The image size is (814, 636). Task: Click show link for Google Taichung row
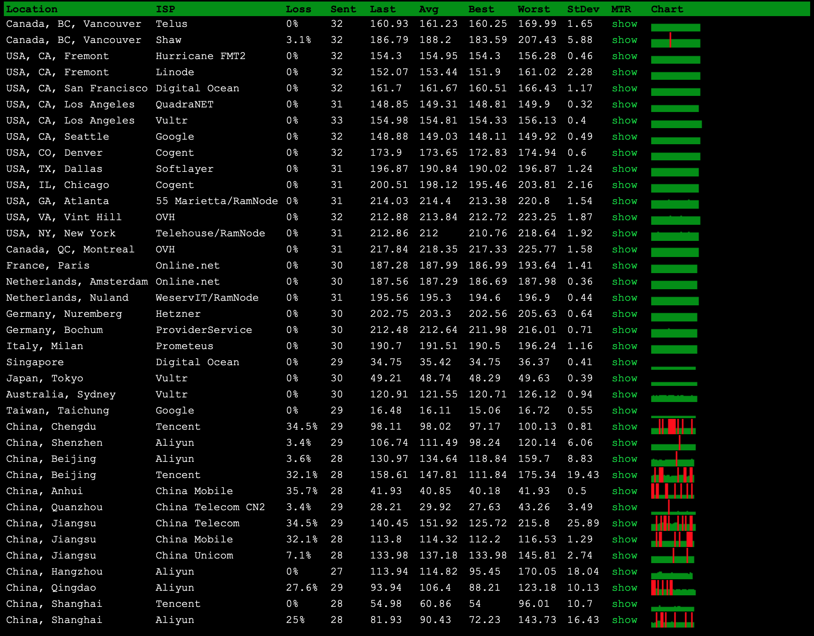[624, 410]
